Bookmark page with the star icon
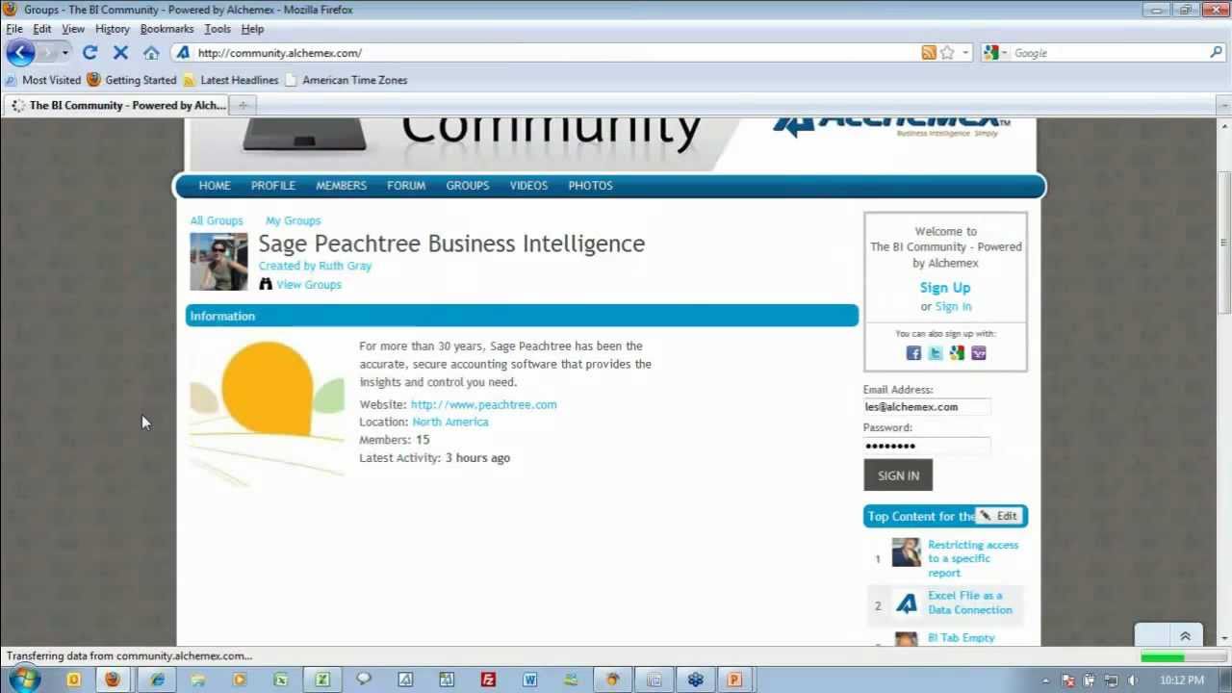 (x=947, y=53)
